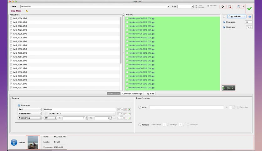
Task: Select Holidays 09-06-2012 005.jpg in Preview
Action: pyautogui.click(x=142, y=34)
